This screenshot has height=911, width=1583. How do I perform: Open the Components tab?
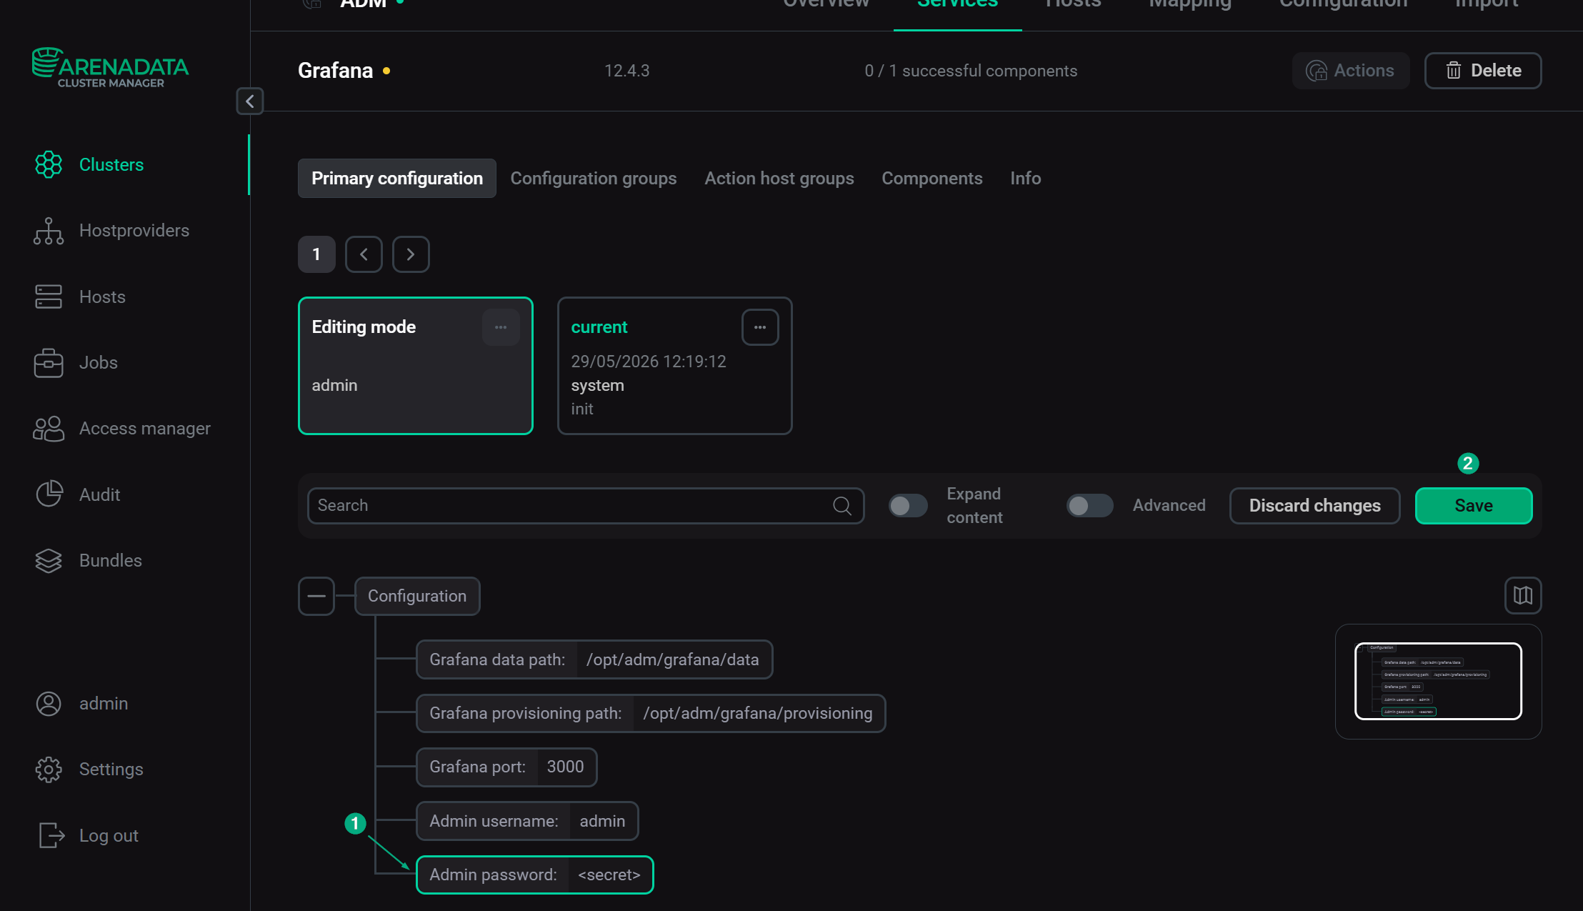click(932, 179)
